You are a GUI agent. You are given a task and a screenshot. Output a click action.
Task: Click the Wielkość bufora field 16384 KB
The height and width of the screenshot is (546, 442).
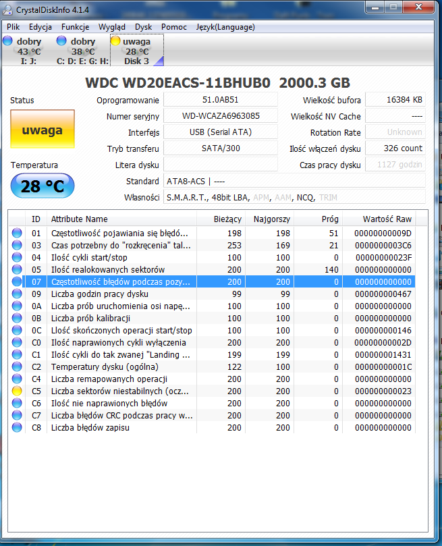pyautogui.click(x=395, y=100)
